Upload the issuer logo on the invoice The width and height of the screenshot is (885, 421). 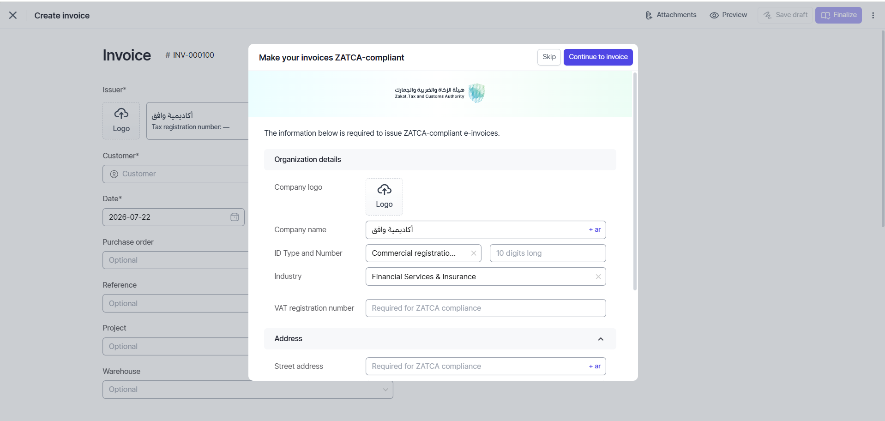click(121, 120)
